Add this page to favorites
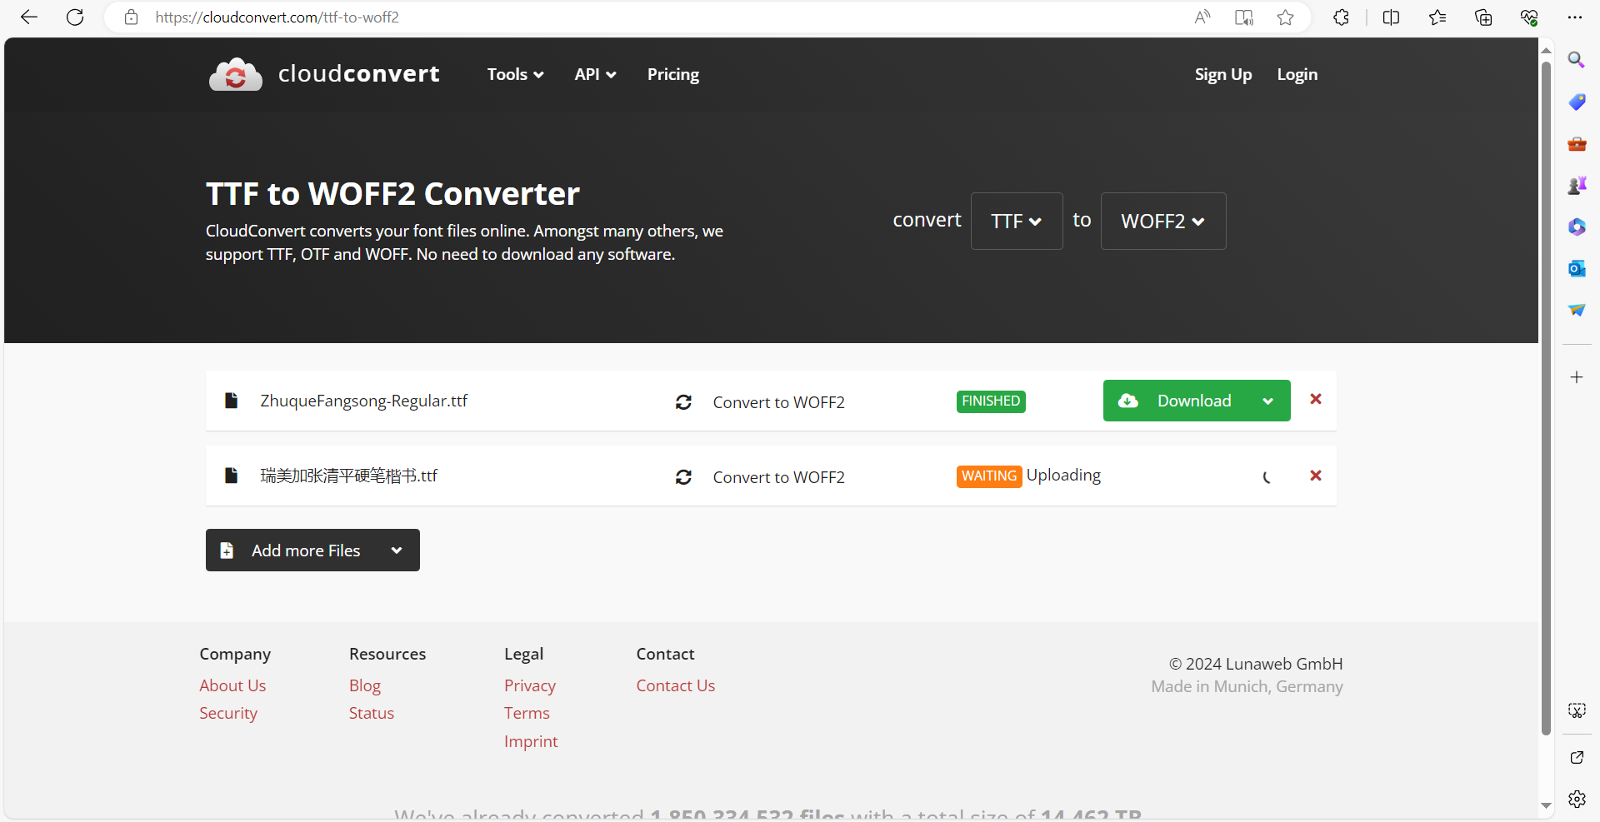 (1285, 17)
